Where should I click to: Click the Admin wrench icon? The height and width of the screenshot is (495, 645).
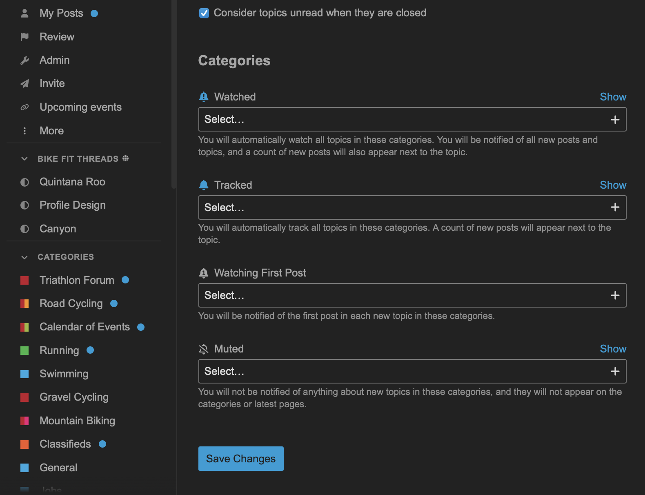(x=24, y=60)
